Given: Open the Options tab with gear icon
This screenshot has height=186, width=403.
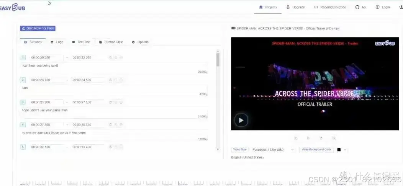Looking at the screenshot, I should [x=140, y=42].
